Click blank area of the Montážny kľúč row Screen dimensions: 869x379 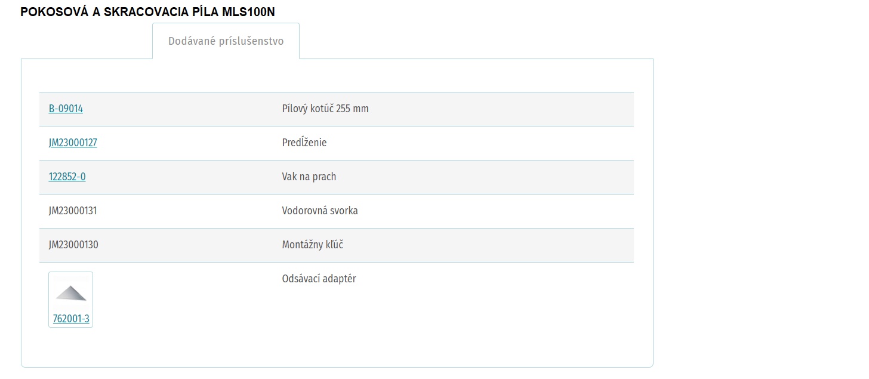click(x=495, y=245)
